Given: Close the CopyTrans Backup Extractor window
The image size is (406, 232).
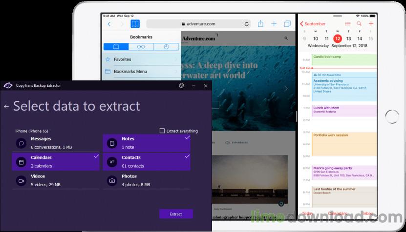Looking at the screenshot, I should 206,86.
